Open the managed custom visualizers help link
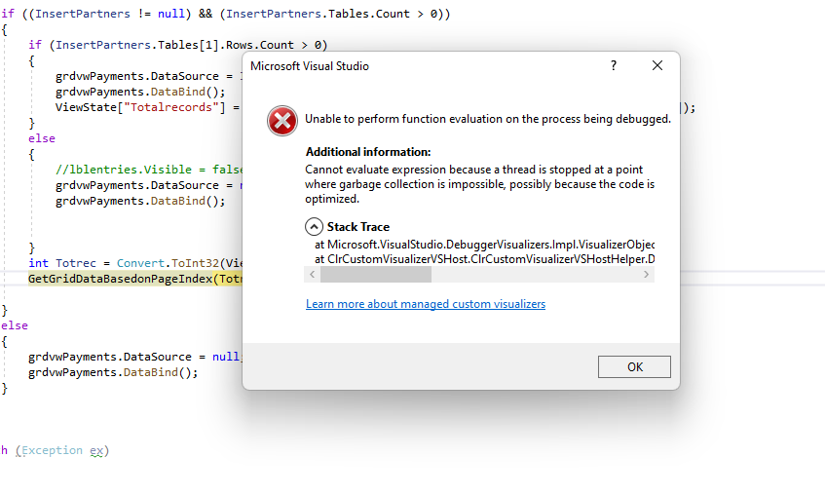 point(426,304)
